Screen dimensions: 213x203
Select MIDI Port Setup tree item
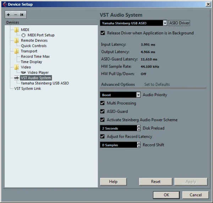[41, 35]
